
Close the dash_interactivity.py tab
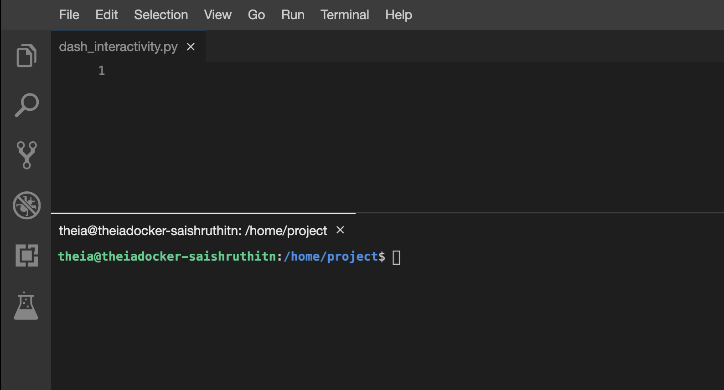(191, 47)
